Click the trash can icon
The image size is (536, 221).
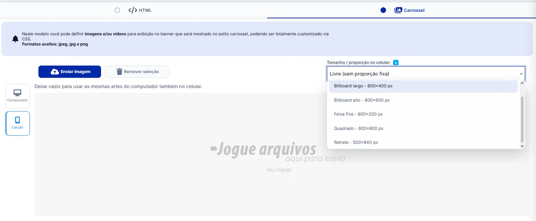tap(119, 72)
